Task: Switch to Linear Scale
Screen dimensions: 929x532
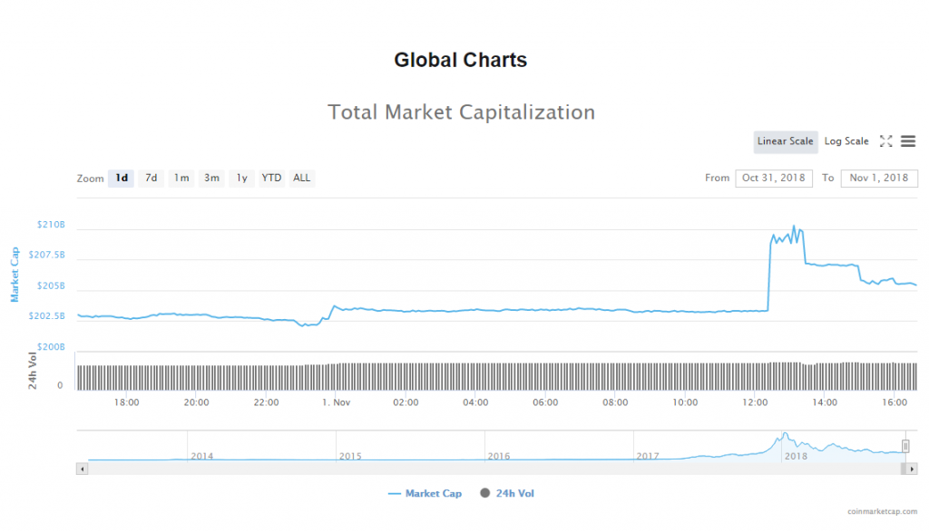Action: pos(785,141)
